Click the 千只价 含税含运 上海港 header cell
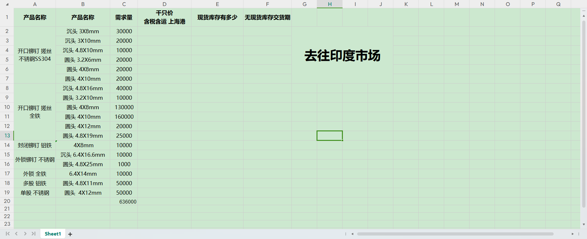This screenshot has width=587, height=239. pyautogui.click(x=164, y=17)
